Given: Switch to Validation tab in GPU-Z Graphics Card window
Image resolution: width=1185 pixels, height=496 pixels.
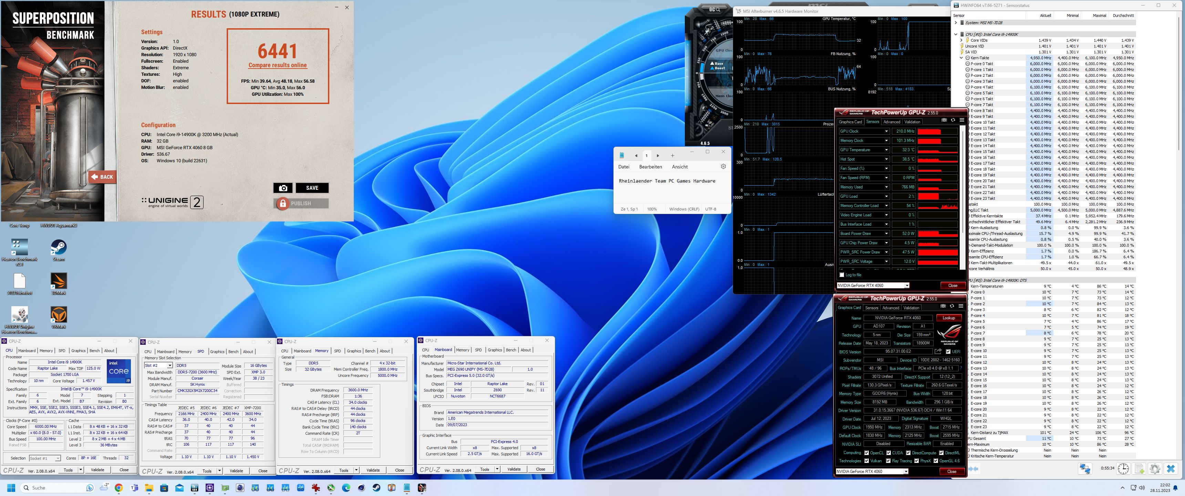Looking at the screenshot, I should 911,308.
